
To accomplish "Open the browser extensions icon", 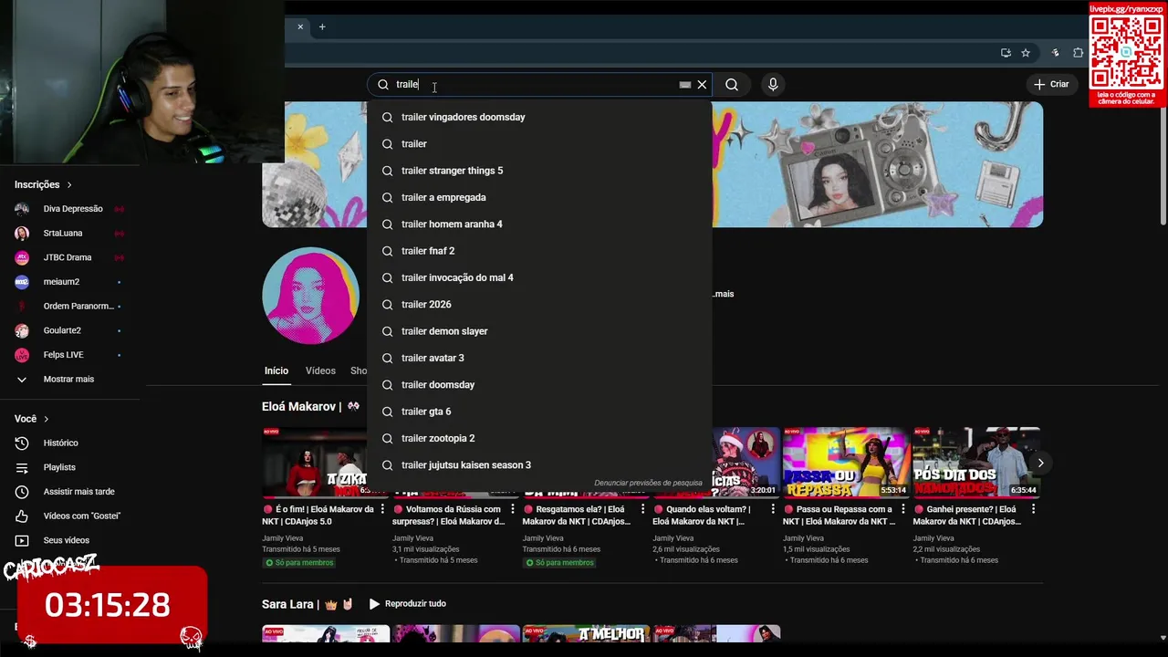I will [x=1078, y=53].
